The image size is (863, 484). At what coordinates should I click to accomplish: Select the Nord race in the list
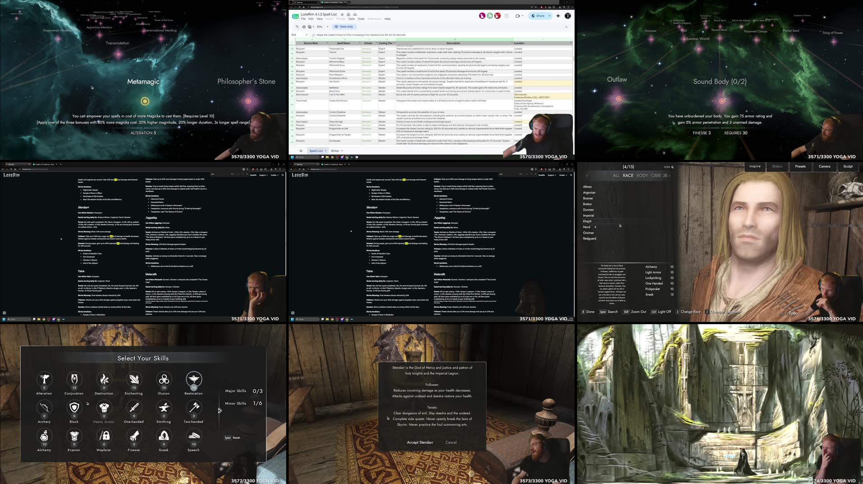click(x=586, y=227)
